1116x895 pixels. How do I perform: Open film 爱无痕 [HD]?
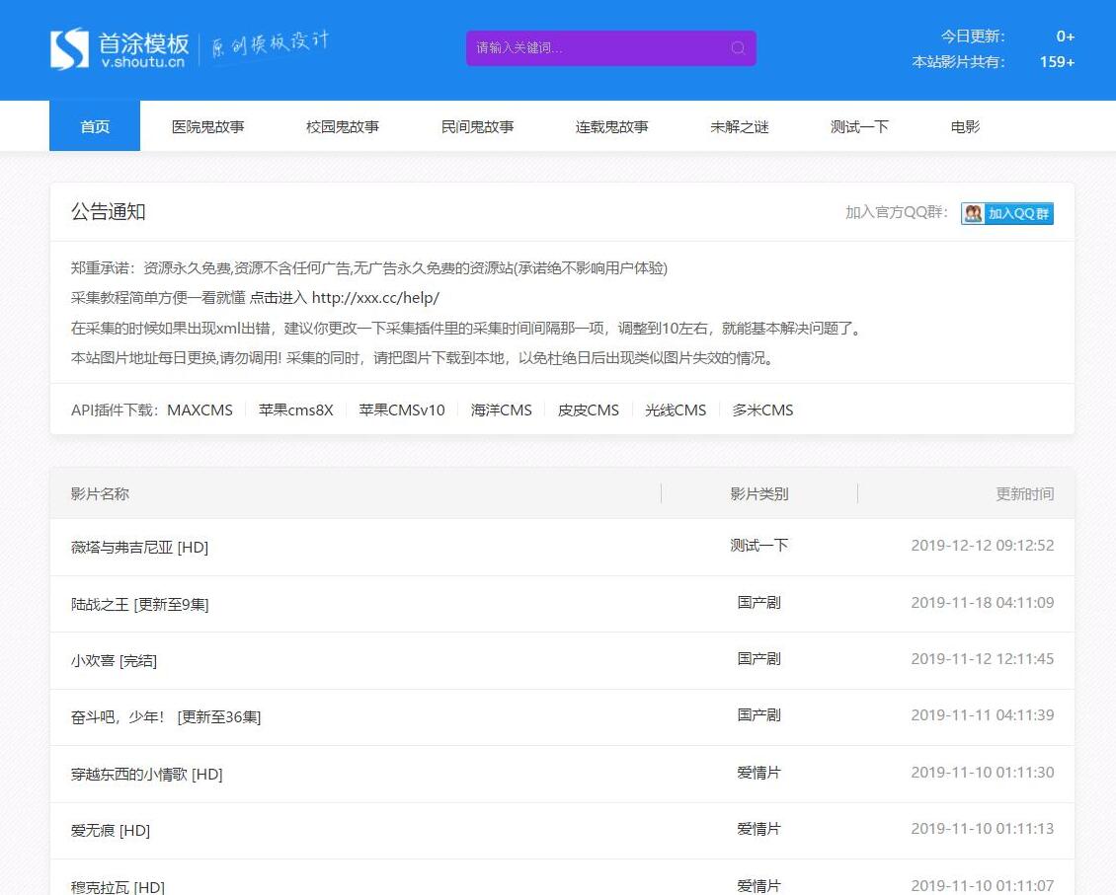111,830
